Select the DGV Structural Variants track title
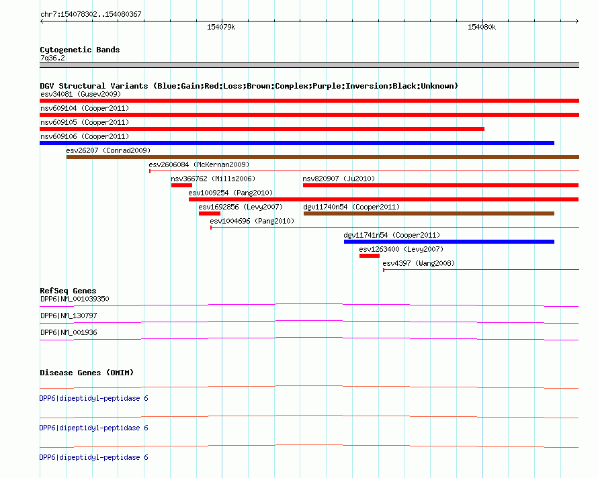598x478 pixels. tap(249, 86)
